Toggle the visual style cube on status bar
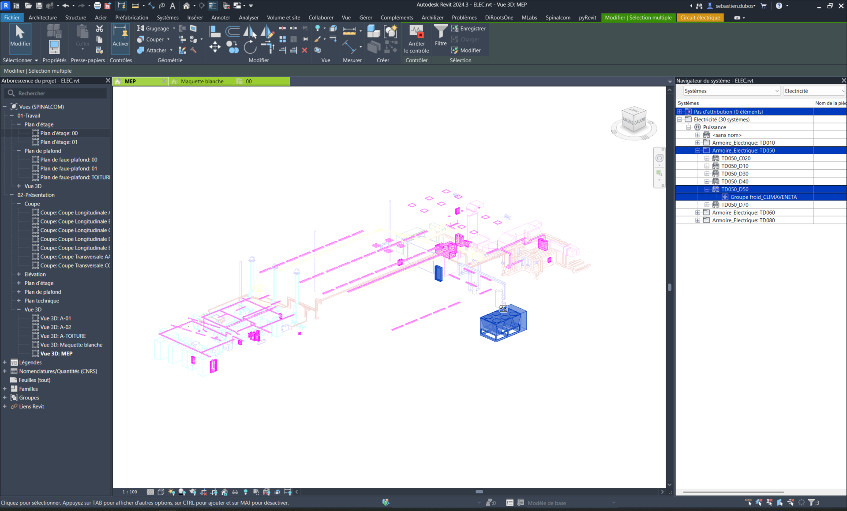 coord(161,492)
